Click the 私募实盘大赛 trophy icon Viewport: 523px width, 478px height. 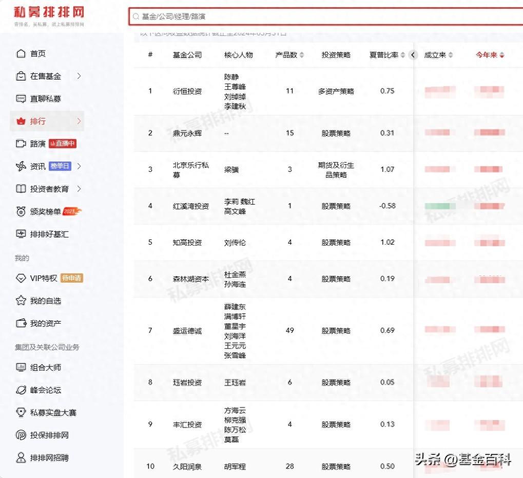(x=21, y=412)
